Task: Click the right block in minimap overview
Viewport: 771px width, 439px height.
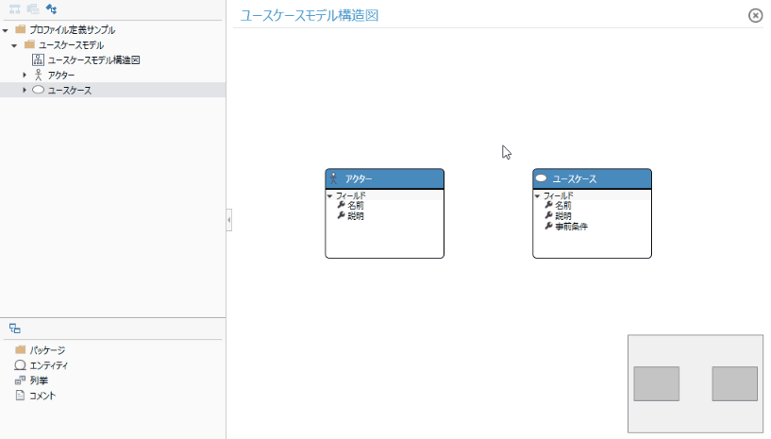Action: (734, 383)
